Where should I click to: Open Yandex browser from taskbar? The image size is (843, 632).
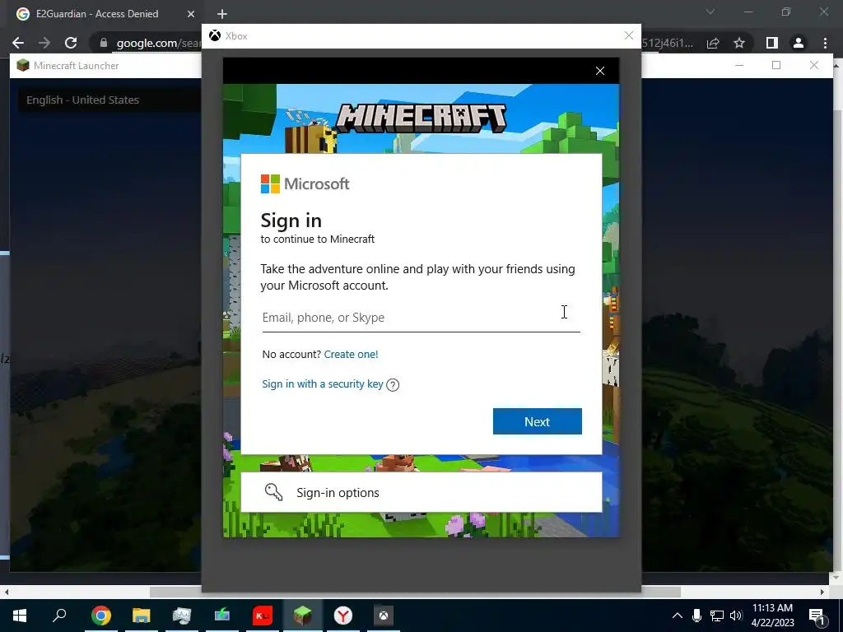[343, 616]
